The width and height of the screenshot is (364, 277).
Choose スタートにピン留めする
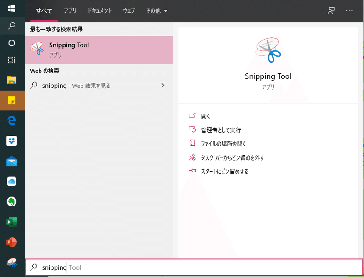[224, 171]
